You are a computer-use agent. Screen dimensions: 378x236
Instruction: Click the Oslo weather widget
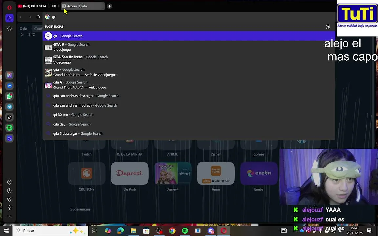[x=28, y=31]
